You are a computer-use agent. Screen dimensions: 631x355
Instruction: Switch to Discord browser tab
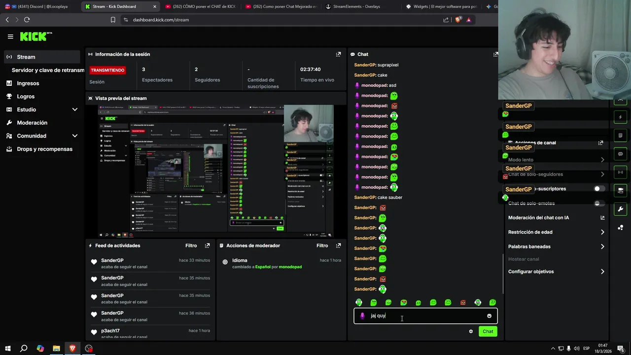tap(39, 6)
